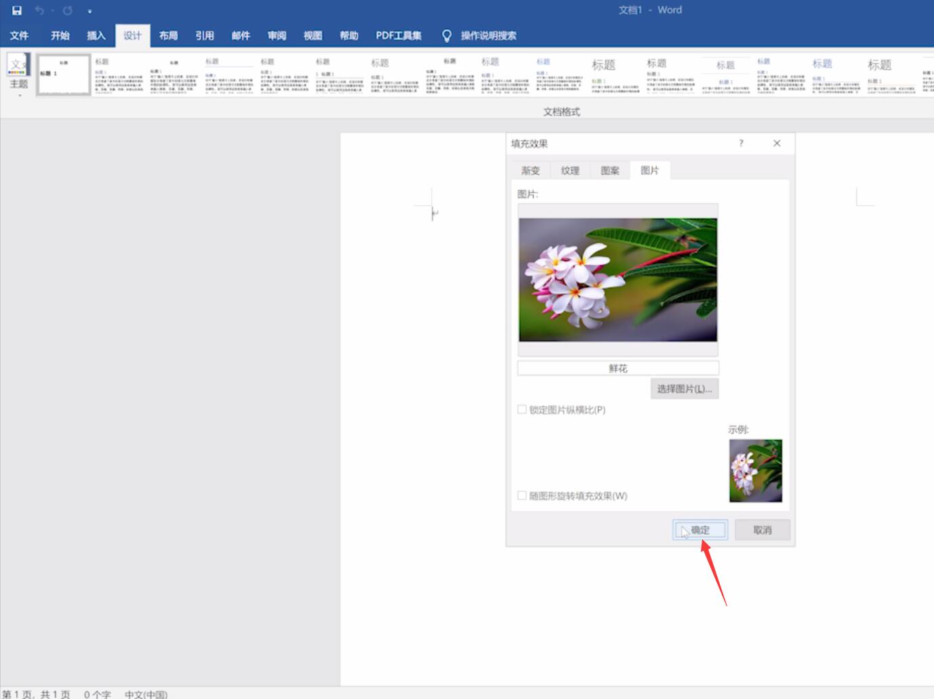Focus the 操作说明搜索 search box

pos(489,35)
